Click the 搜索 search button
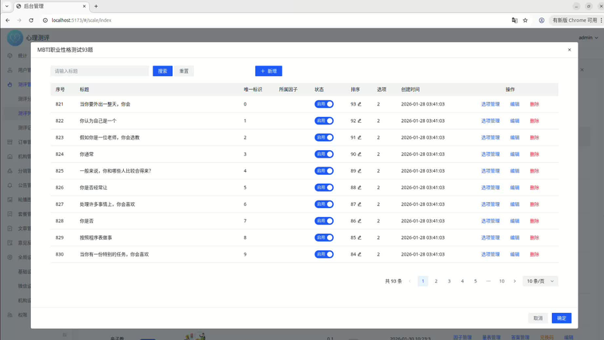604x340 pixels. pos(162,71)
